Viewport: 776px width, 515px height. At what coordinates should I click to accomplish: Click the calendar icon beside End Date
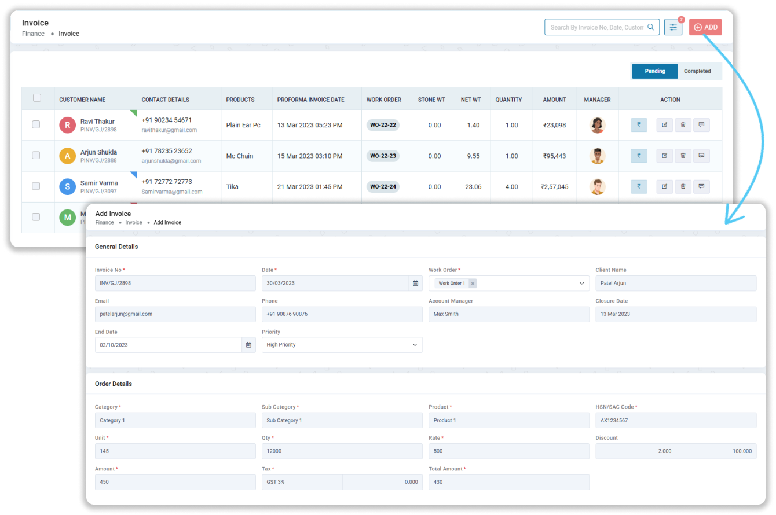248,345
